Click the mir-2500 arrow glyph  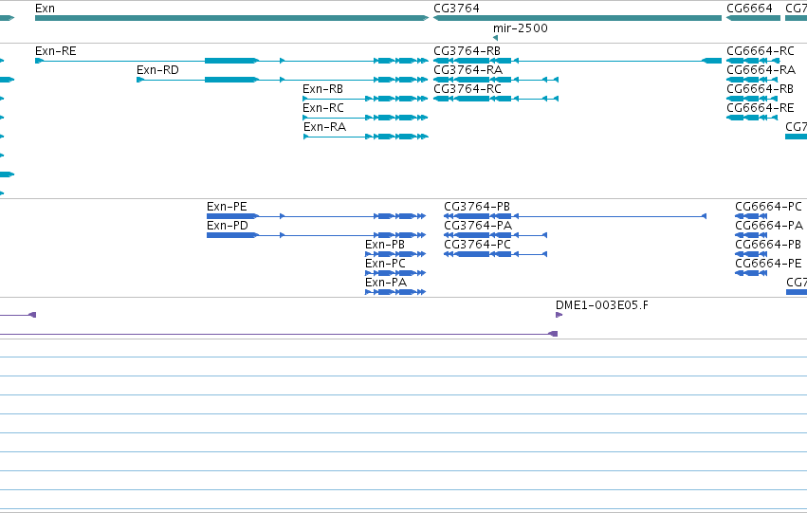tap(495, 38)
